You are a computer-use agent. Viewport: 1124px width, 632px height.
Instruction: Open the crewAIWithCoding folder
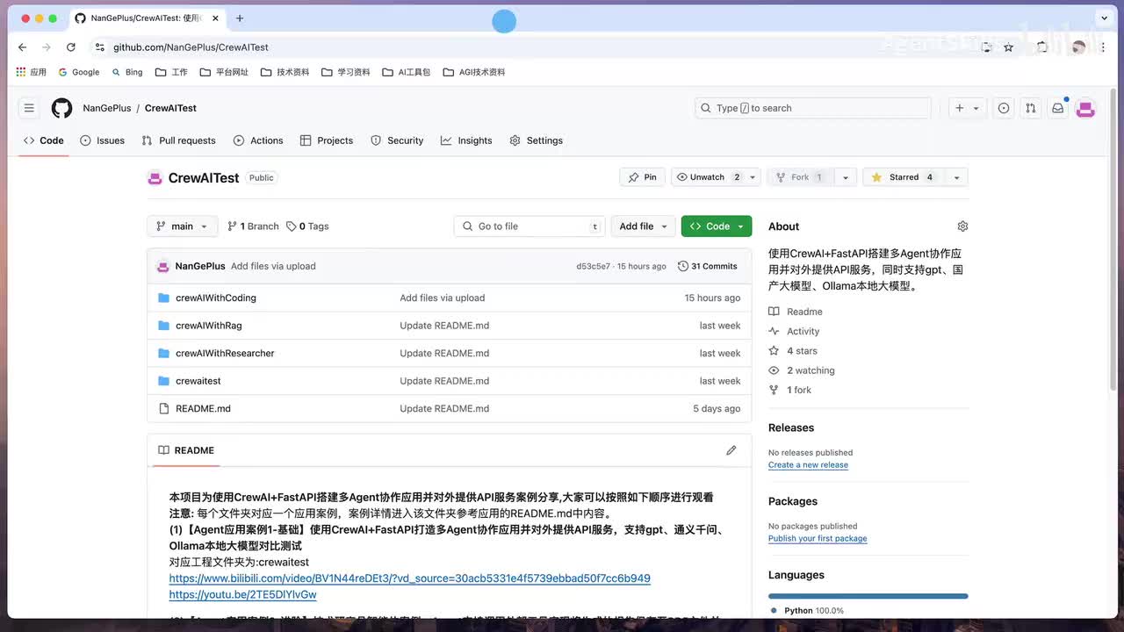(x=216, y=298)
